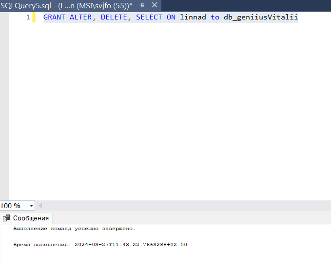Pin the SQLQuery5.sql tab
The image size is (331, 269).
142,5
